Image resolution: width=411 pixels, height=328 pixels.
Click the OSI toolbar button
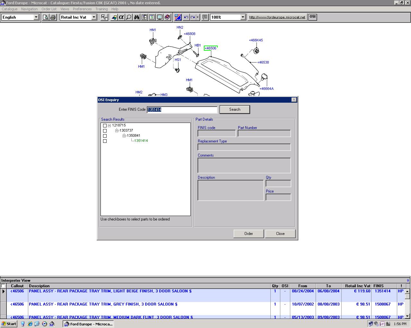click(x=312, y=17)
